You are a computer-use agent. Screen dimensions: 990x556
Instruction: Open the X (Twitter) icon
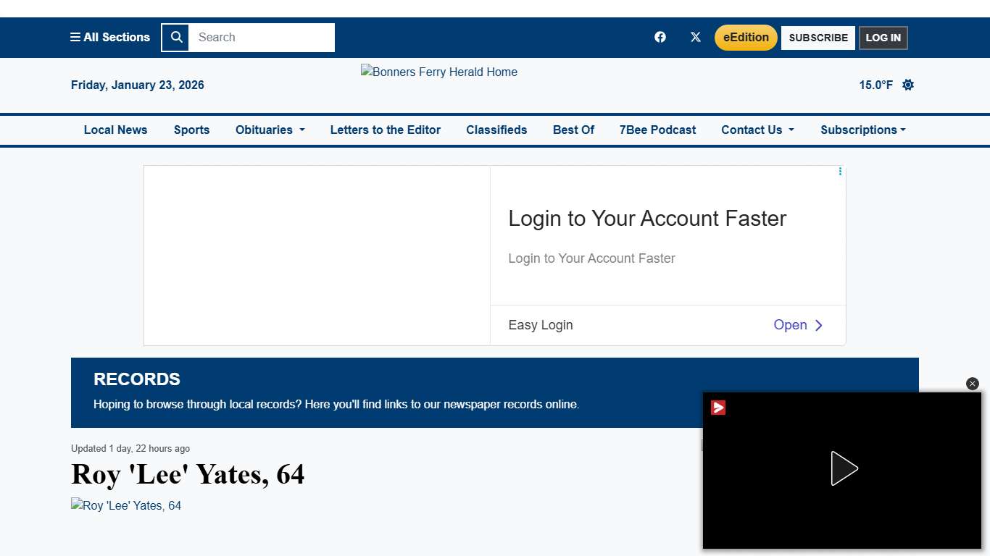(x=696, y=38)
